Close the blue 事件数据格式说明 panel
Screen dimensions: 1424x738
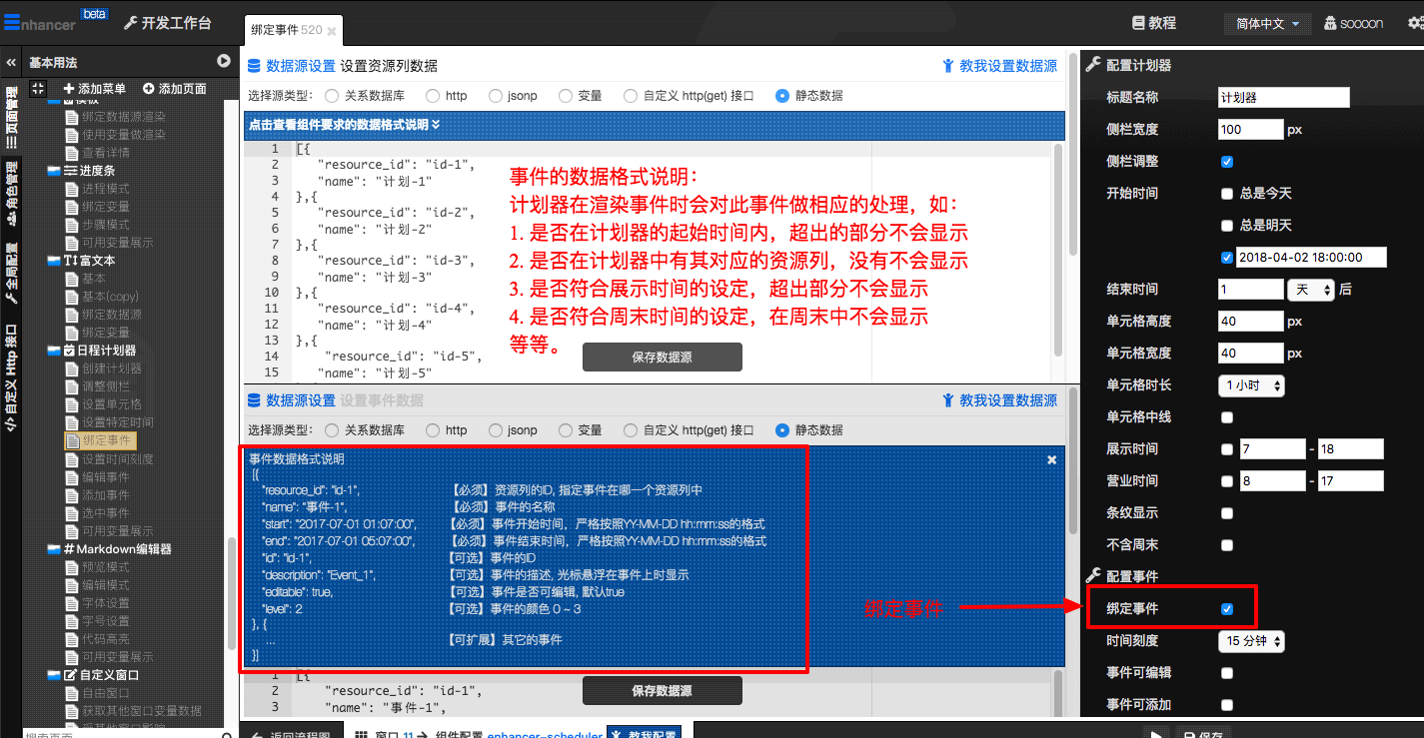1051,459
